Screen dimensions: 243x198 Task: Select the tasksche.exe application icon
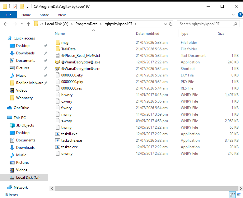tap(58, 140)
